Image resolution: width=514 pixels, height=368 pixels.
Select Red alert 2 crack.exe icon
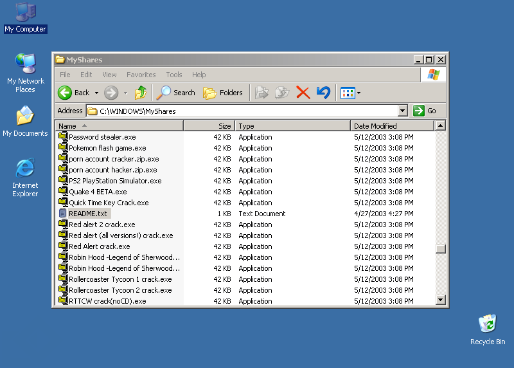coord(63,224)
